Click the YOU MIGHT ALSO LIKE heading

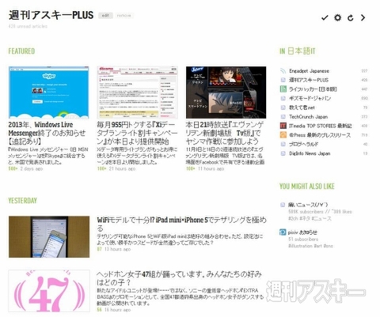pos(307,187)
